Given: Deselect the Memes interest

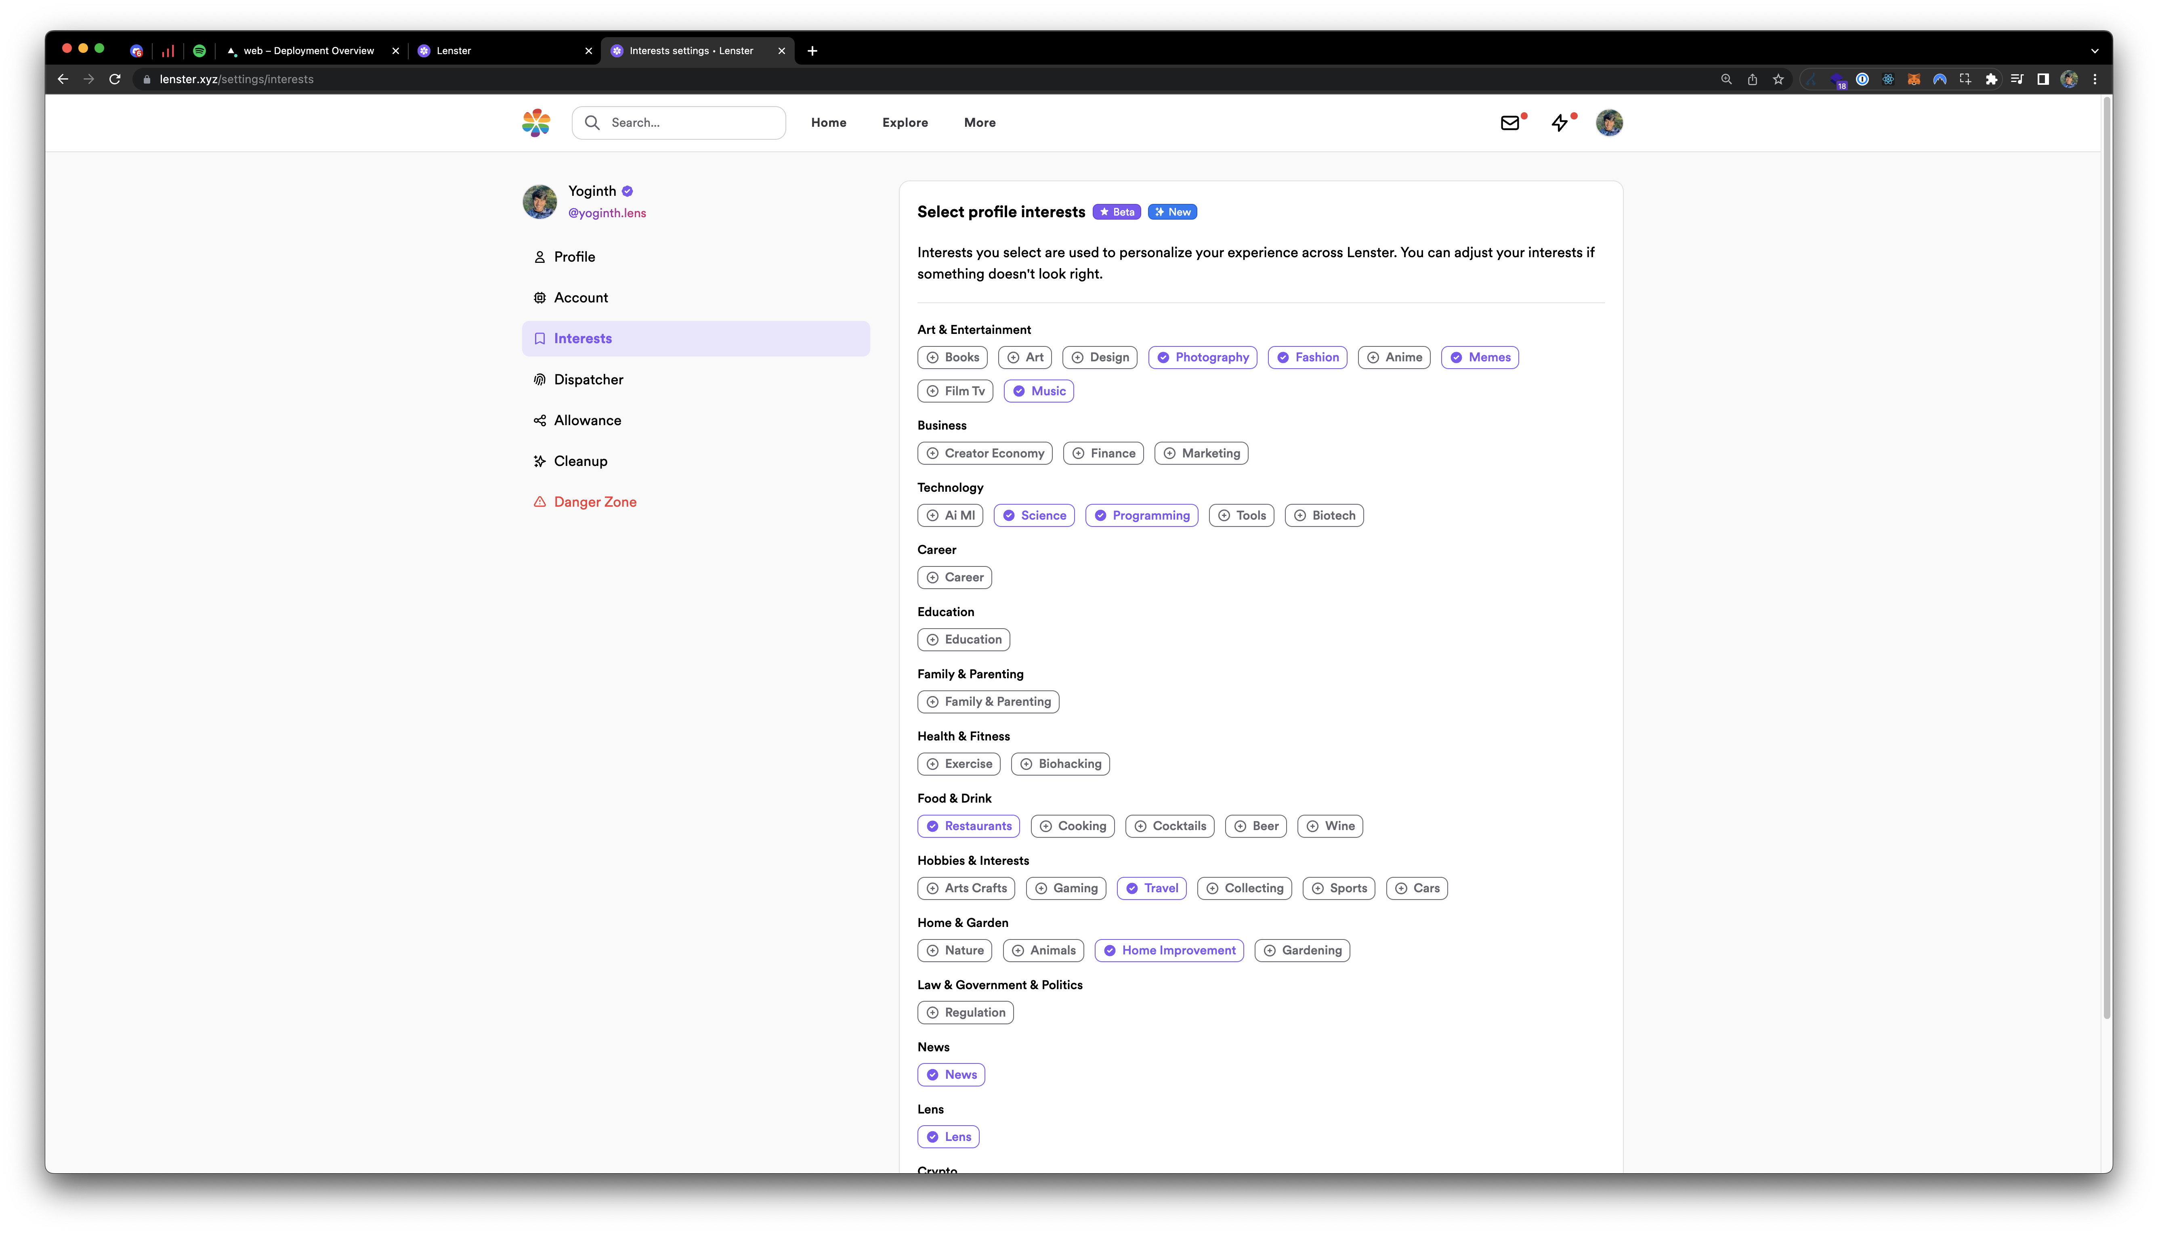Looking at the screenshot, I should [1480, 357].
